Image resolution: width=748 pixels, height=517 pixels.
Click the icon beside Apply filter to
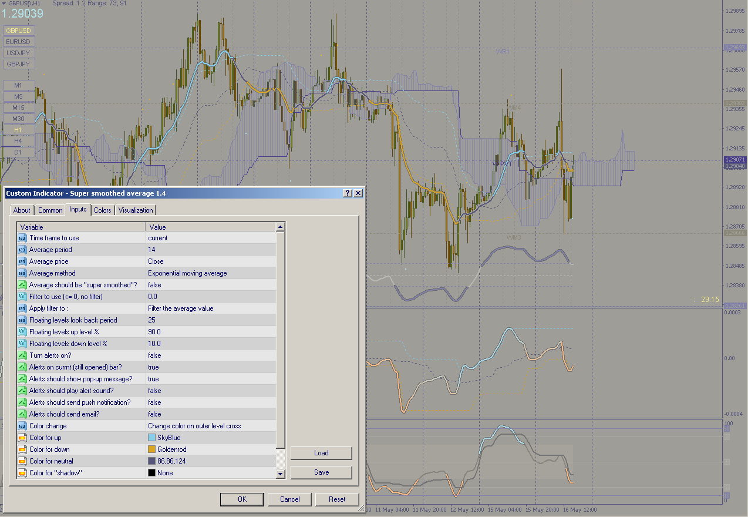[x=22, y=308]
